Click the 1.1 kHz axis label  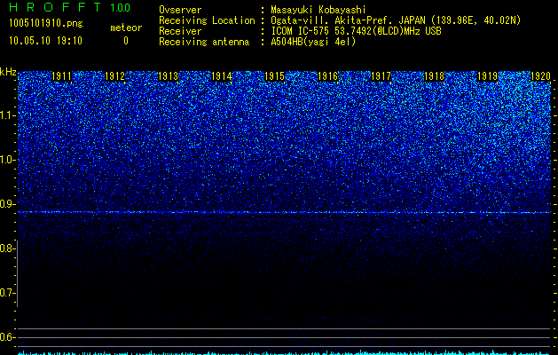pos(7,115)
